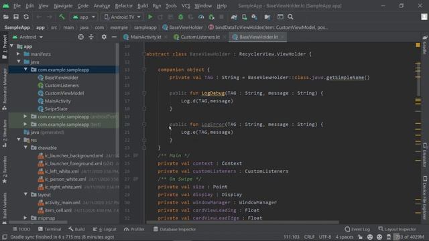Click the Scroll from Source target icon

[80, 37]
